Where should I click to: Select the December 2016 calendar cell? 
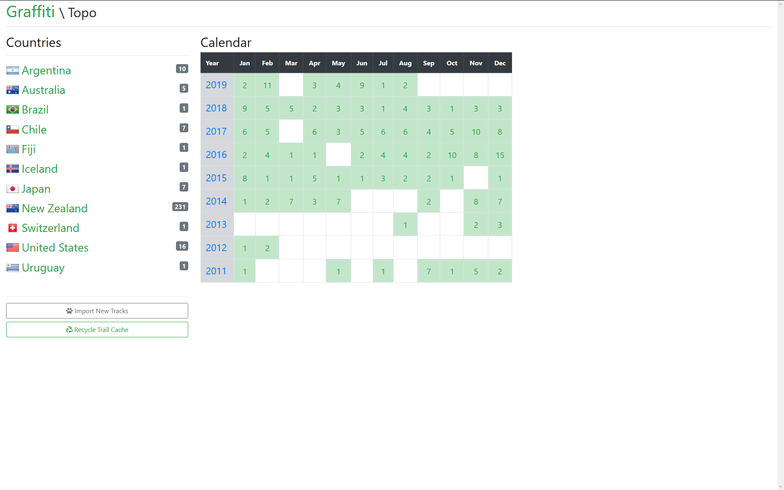pos(500,155)
